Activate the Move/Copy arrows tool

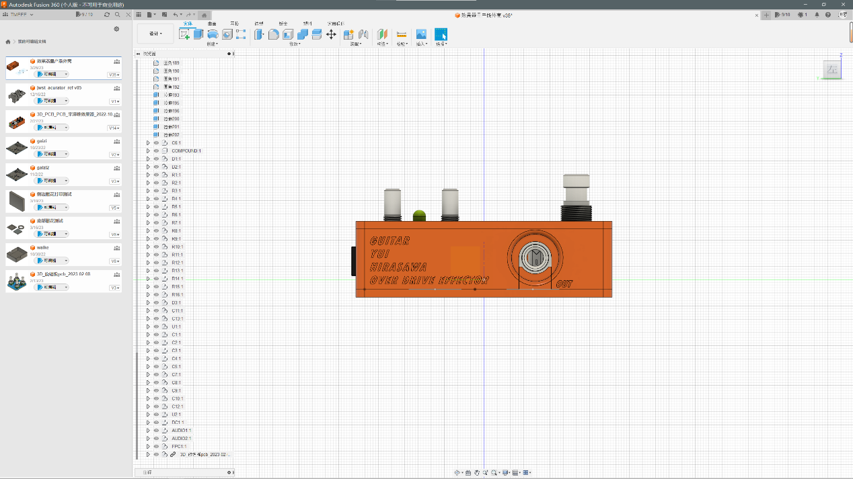point(331,34)
